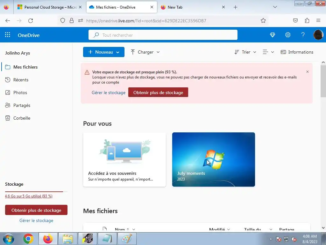Open Paint from the taskbar
326x245 pixels.
point(127,239)
